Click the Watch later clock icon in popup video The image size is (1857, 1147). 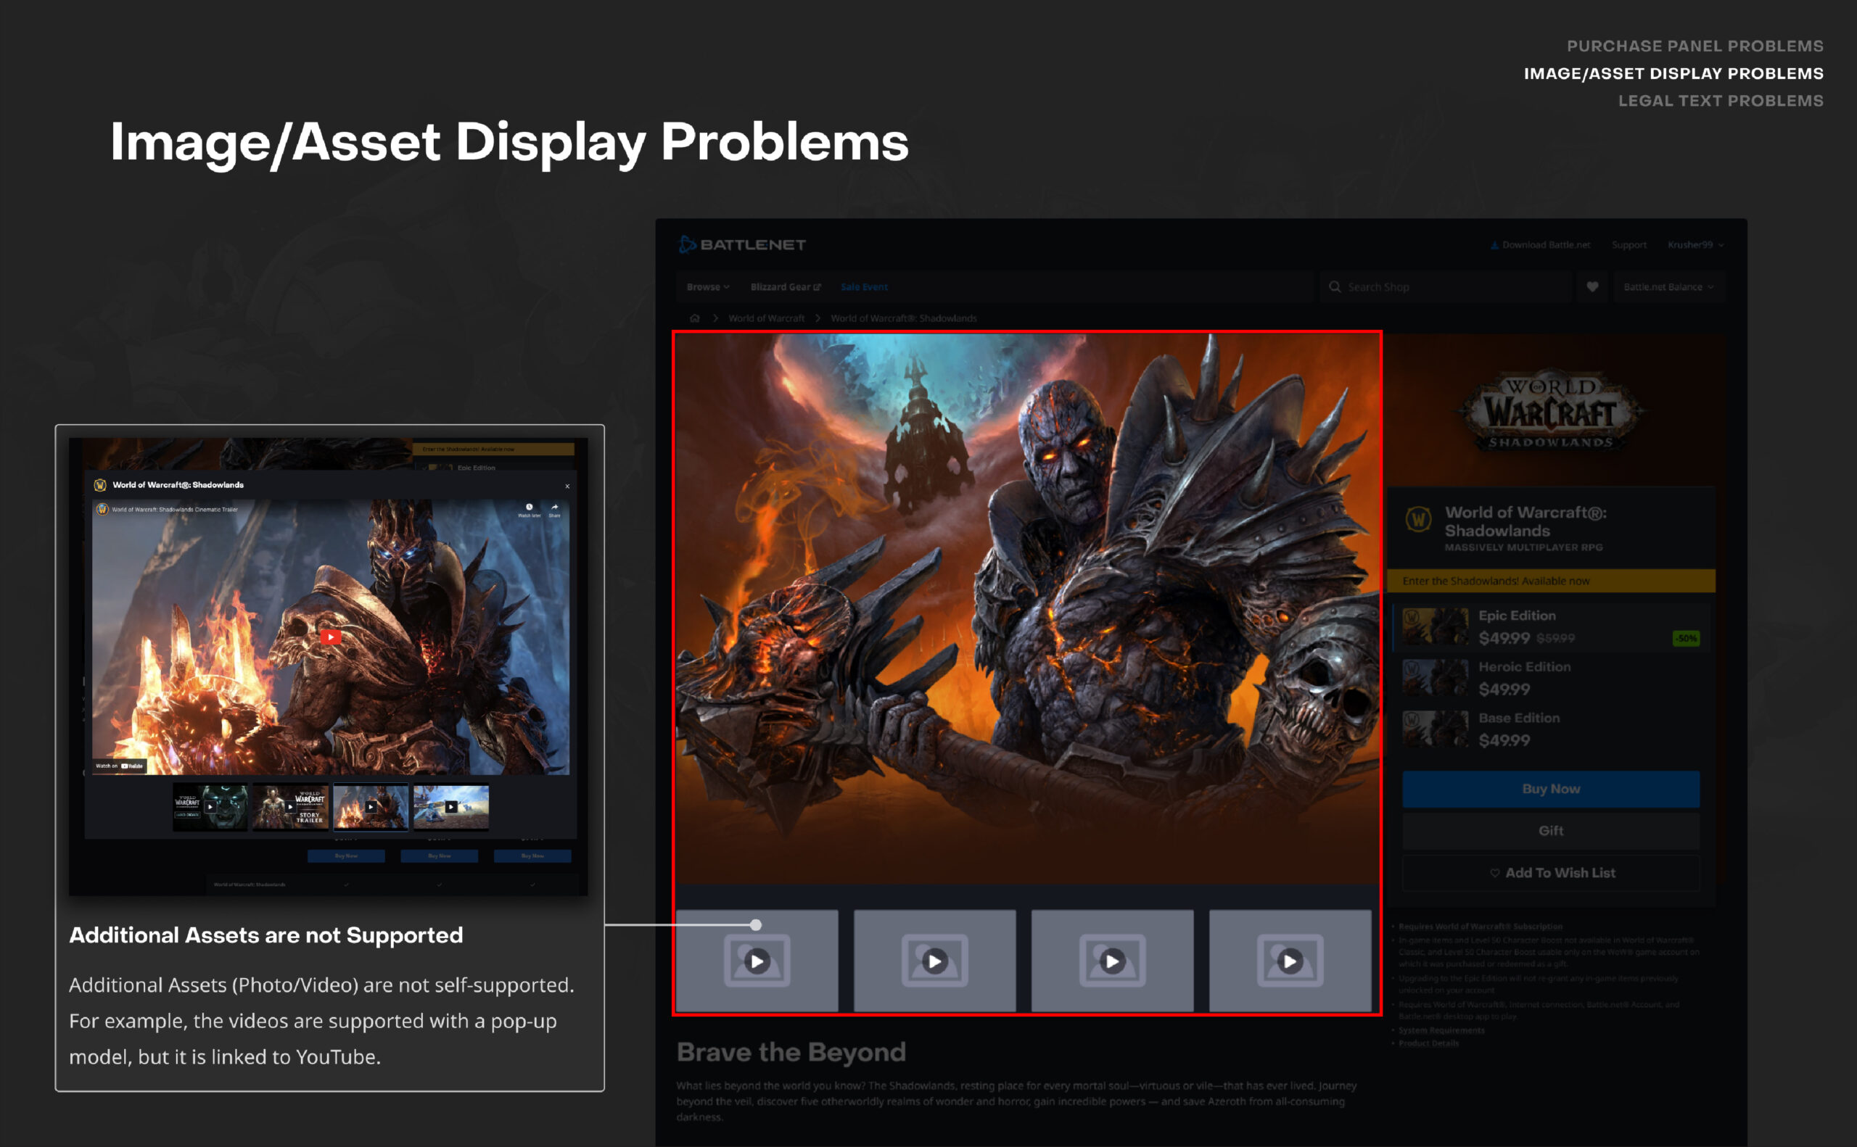click(x=529, y=509)
